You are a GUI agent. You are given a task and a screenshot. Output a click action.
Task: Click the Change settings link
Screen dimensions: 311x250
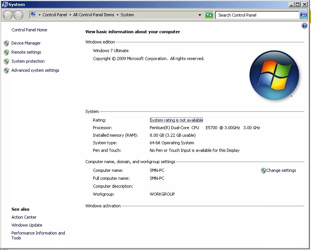click(281, 170)
